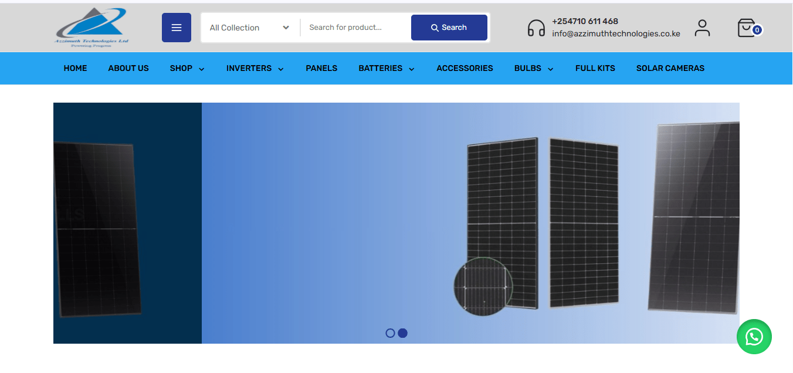Focus the Search for product field
Screen dimensions: 793x373
point(355,28)
